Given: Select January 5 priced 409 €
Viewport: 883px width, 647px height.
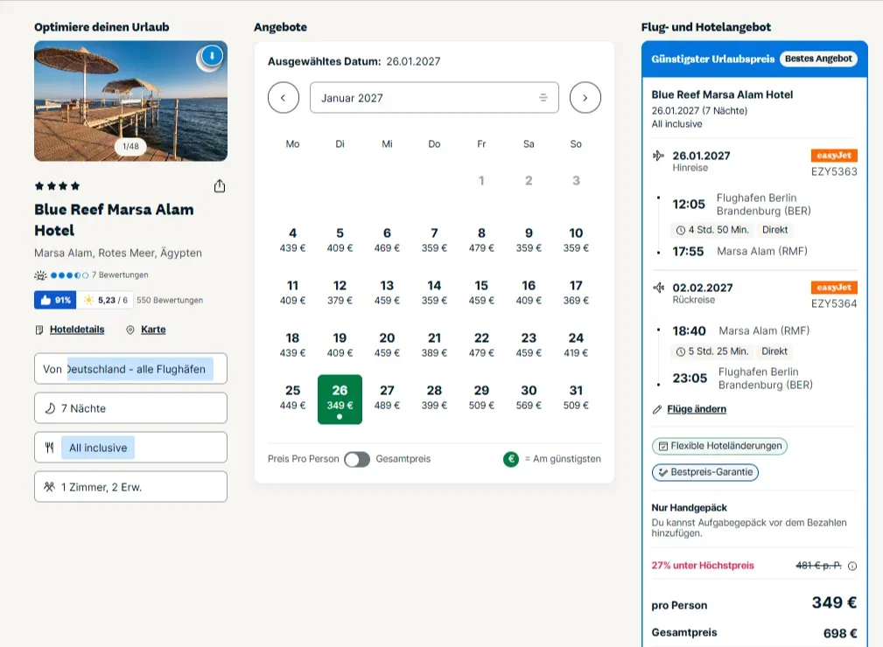Looking at the screenshot, I should pyautogui.click(x=340, y=240).
